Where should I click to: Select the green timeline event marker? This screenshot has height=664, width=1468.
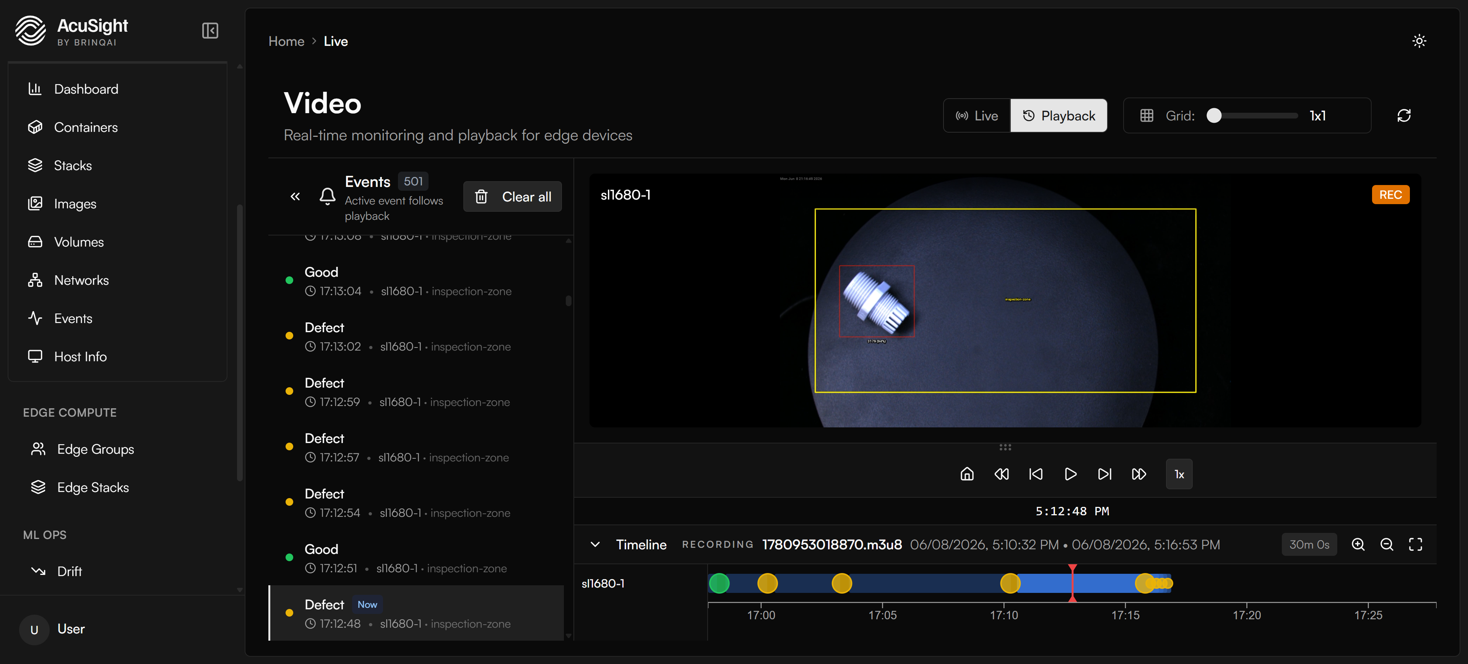719,583
